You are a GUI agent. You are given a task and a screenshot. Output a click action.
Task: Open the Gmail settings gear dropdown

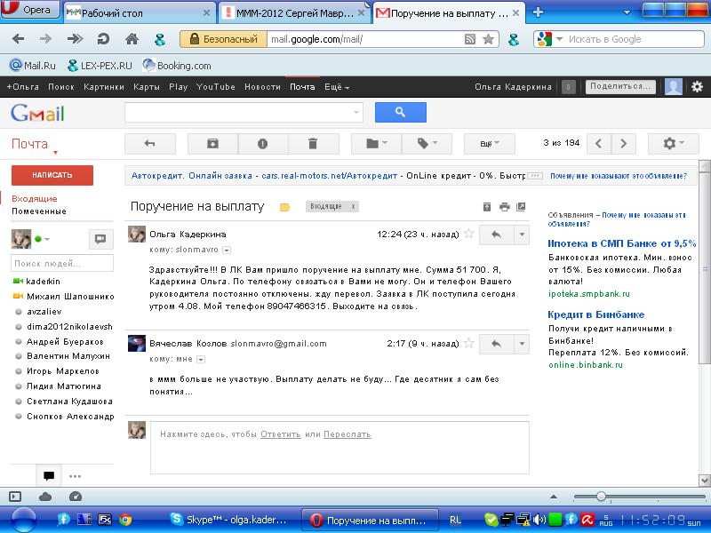pos(674,144)
